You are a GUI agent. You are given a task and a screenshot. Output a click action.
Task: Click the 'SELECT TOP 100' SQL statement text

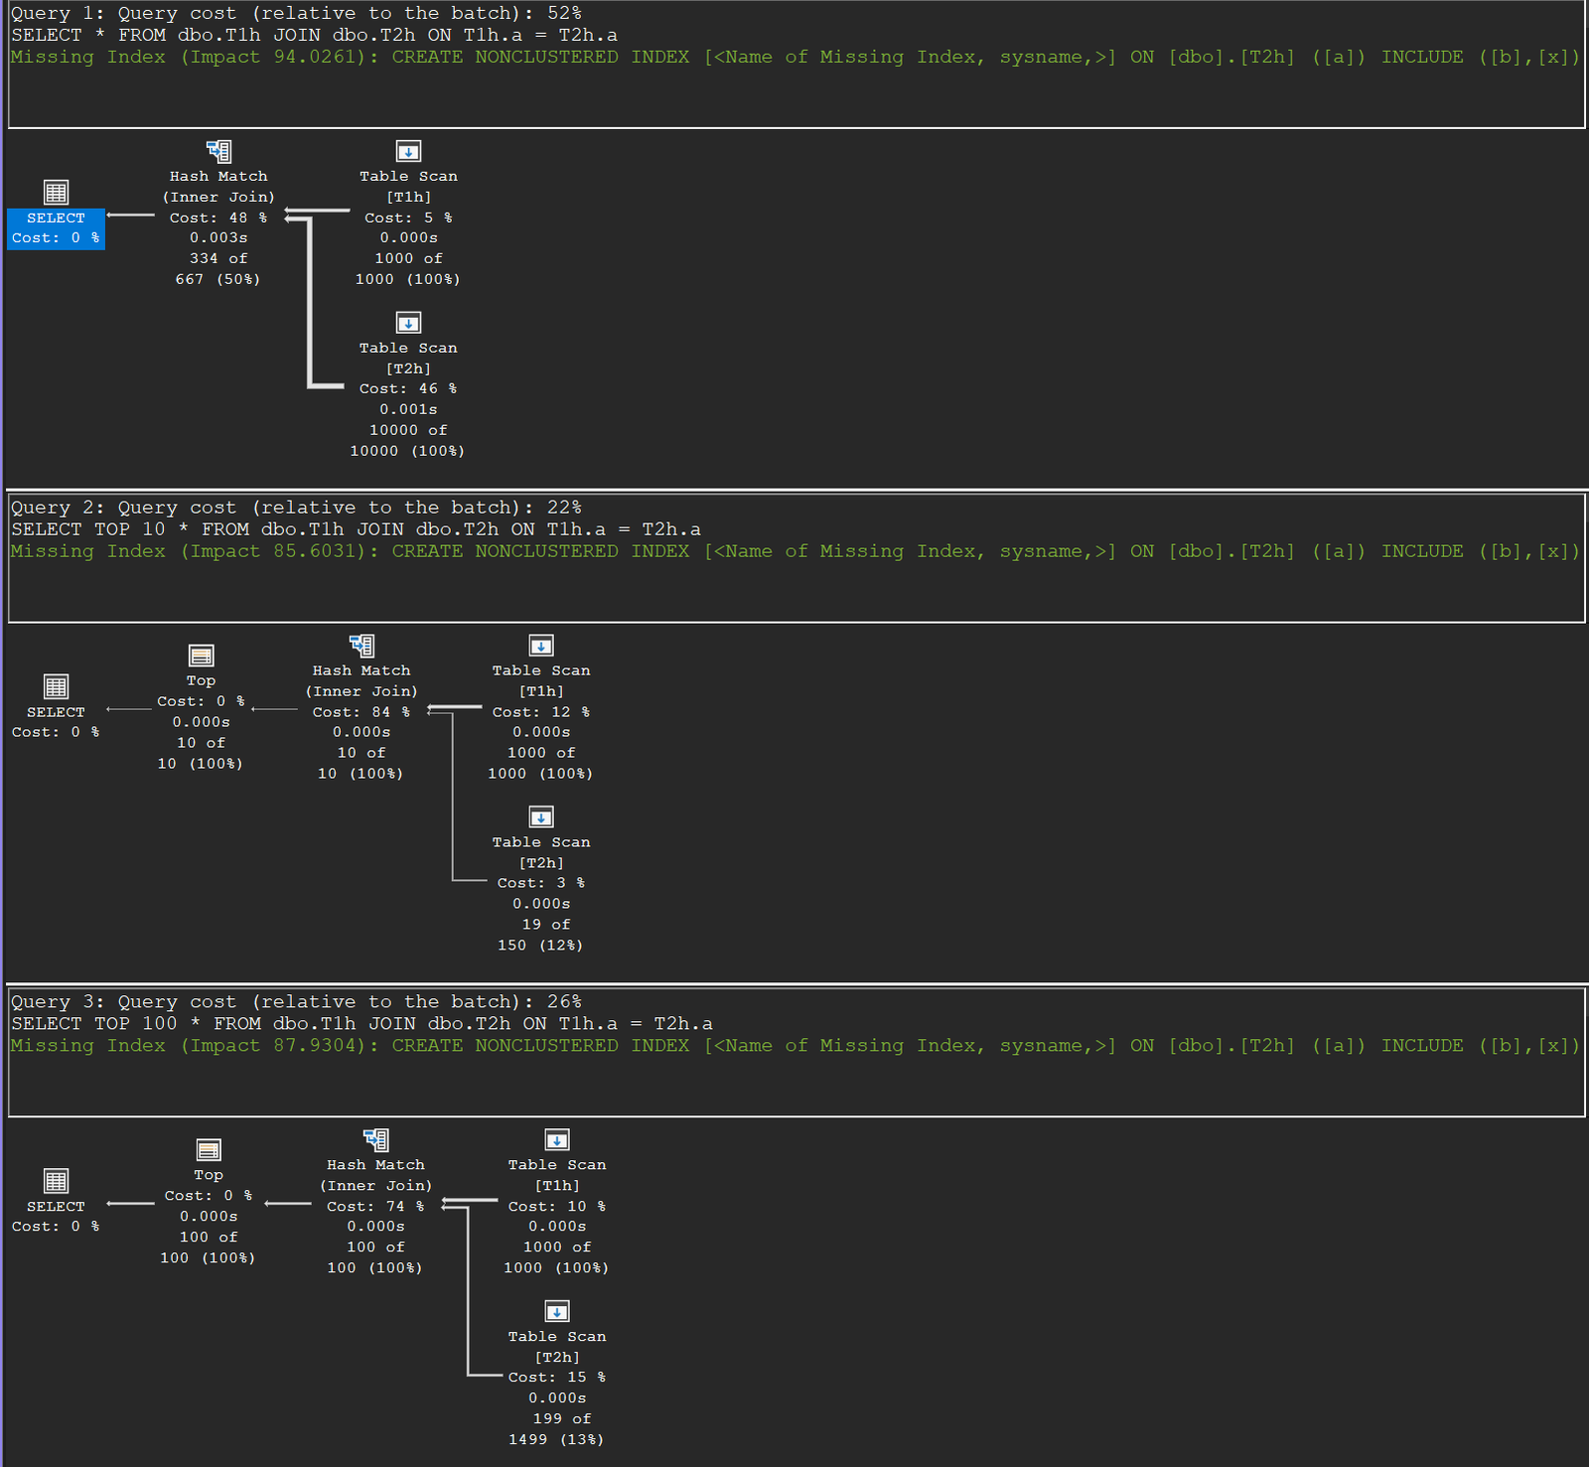[x=361, y=1024]
